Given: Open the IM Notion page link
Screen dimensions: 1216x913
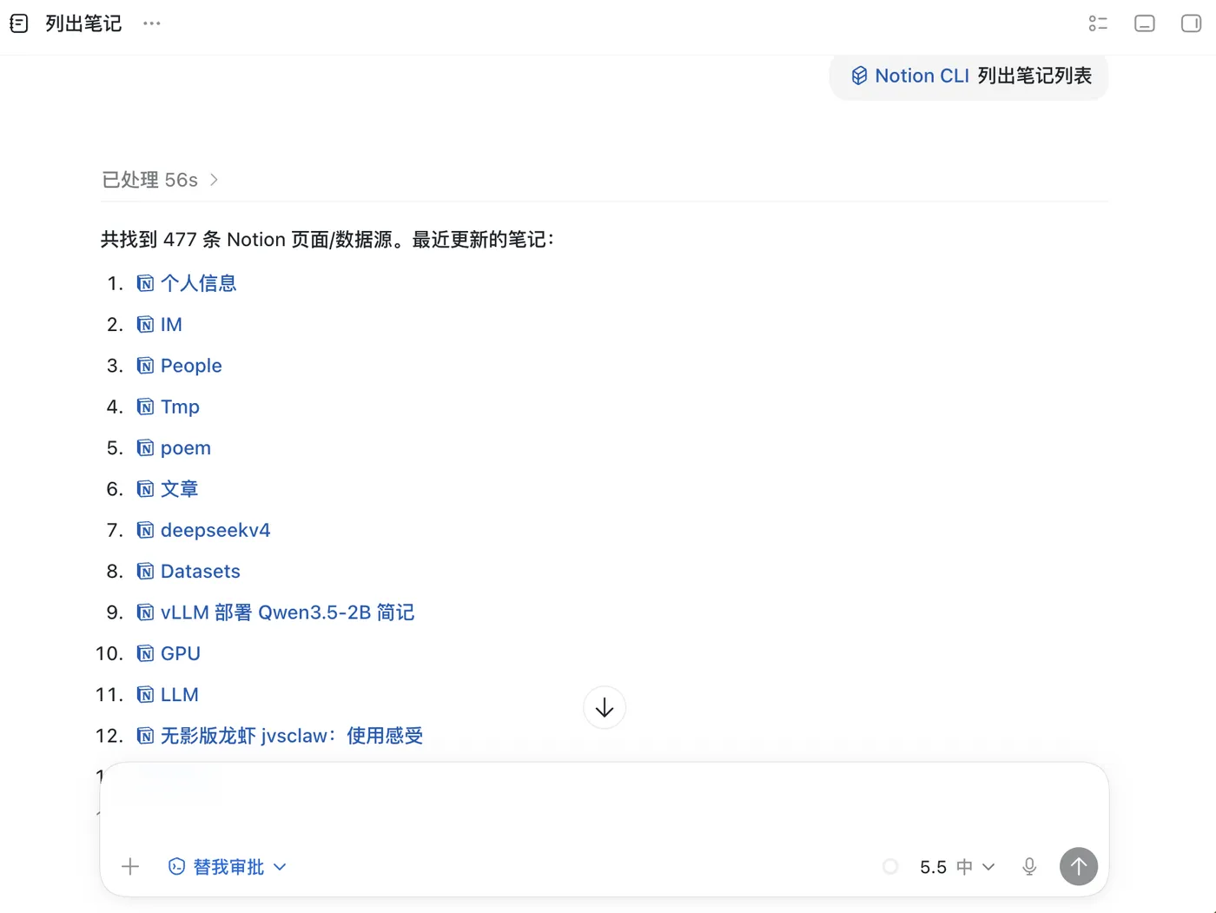Looking at the screenshot, I should 171,325.
